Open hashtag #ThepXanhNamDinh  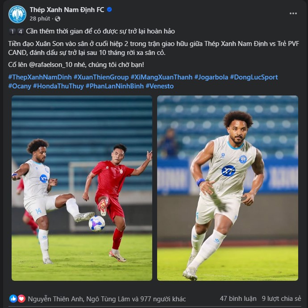coord(40,77)
